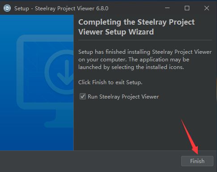Click the Click Finish to exit Setup text
Screen dimensions: 217x172
(x=110, y=82)
